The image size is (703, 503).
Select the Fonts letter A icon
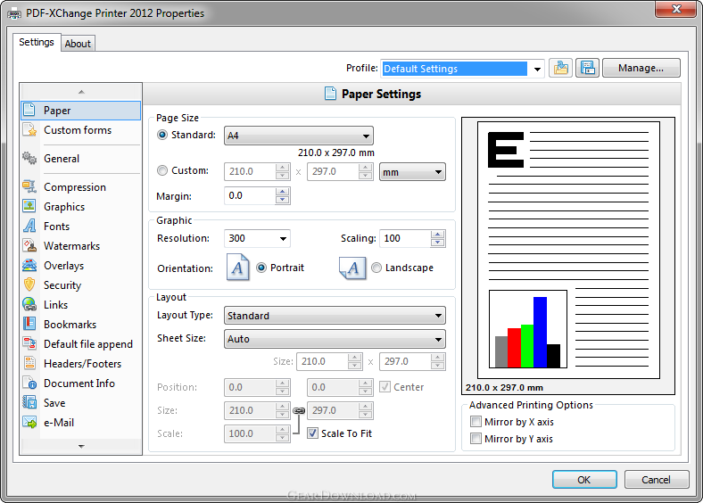point(29,226)
